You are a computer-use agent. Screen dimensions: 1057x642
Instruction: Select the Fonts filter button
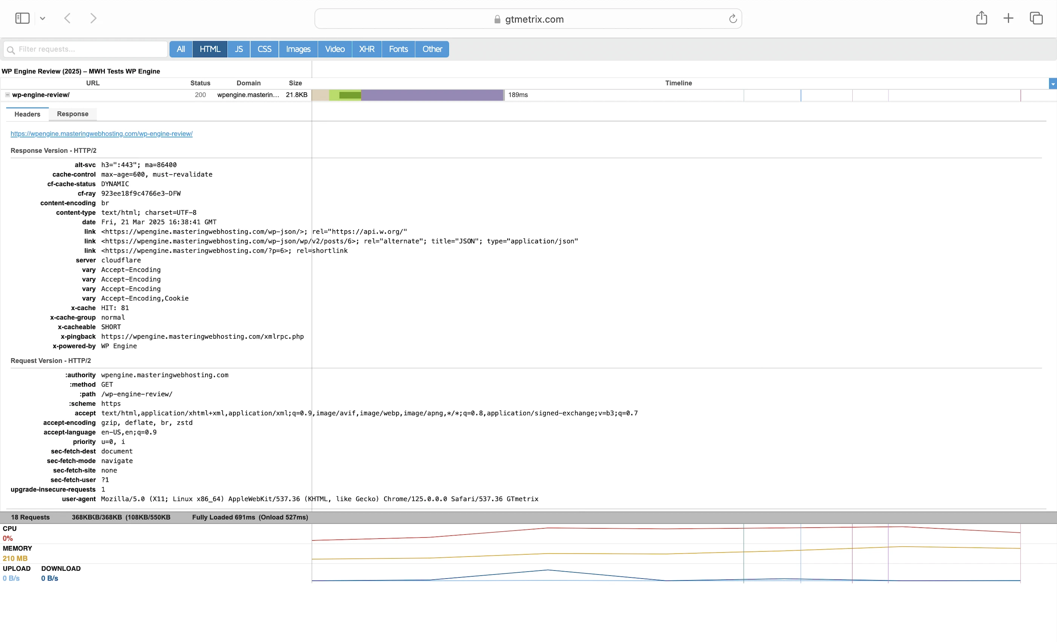coord(398,49)
